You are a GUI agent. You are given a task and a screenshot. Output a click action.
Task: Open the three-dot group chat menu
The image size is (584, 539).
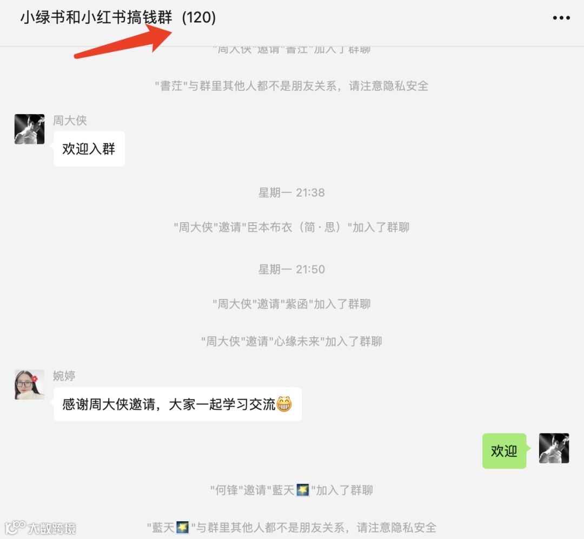pyautogui.click(x=561, y=17)
